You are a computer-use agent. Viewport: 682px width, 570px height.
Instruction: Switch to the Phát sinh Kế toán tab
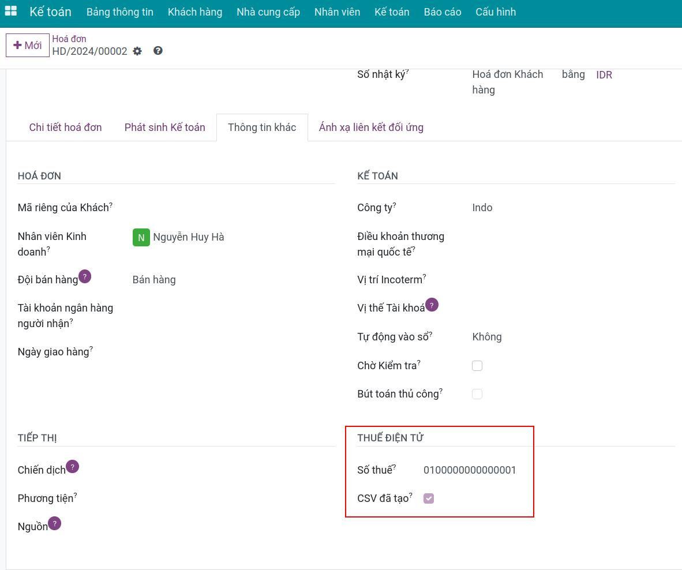(165, 127)
